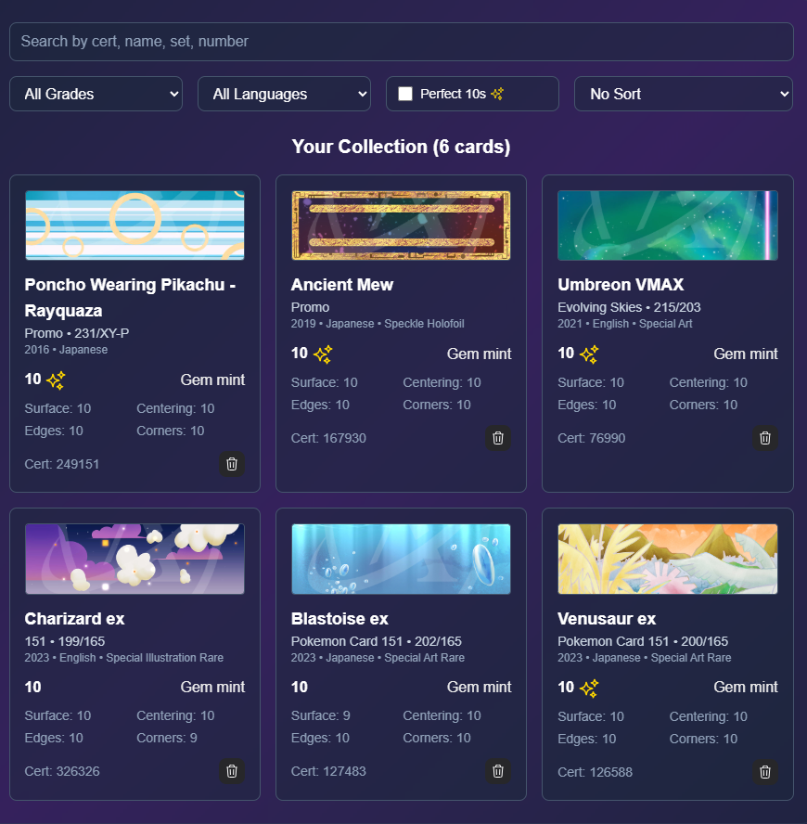Click Gem mint label on Charizard ex
This screenshot has height=824, width=807.
(212, 687)
